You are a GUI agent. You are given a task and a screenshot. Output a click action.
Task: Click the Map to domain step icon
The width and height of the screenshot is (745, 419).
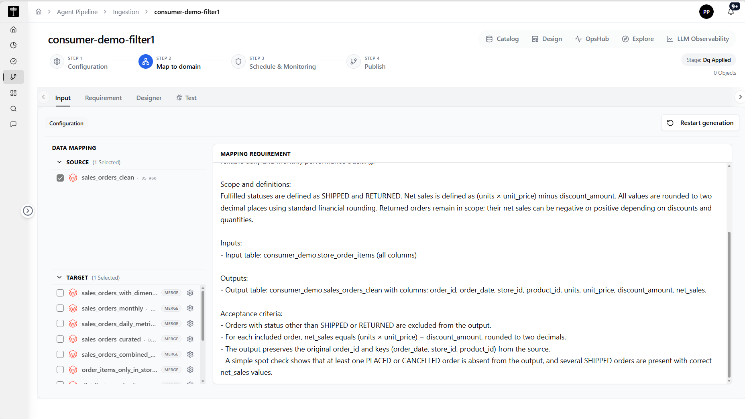[x=145, y=61]
